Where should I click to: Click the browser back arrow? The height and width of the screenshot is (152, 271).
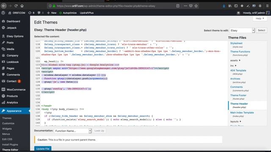click(4, 6)
